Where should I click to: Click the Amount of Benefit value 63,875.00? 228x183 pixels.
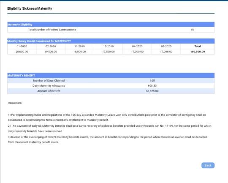[152, 91]
